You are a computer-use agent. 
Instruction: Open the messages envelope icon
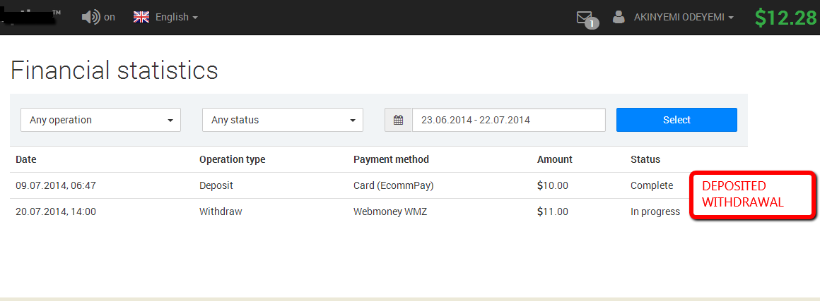(584, 17)
